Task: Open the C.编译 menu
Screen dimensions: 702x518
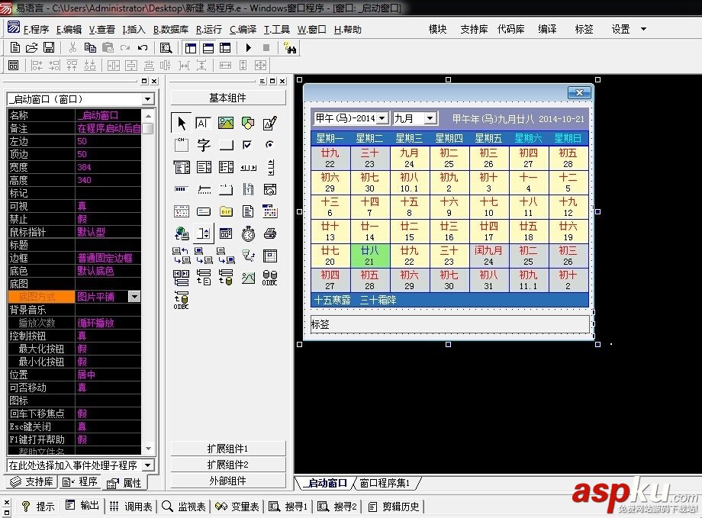Action: click(x=243, y=30)
